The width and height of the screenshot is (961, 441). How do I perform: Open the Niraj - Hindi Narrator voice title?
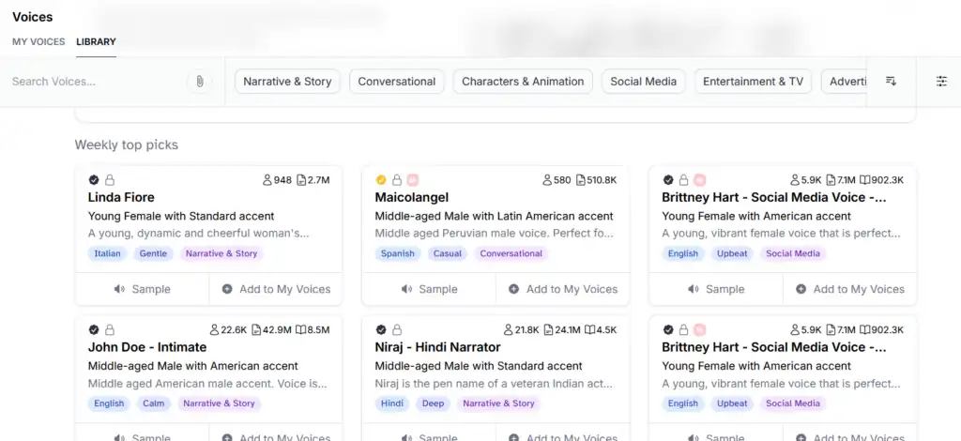[437, 347]
